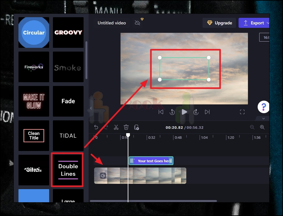Undo the last action
Screen dimensions: 283x216
[x=96, y=127]
